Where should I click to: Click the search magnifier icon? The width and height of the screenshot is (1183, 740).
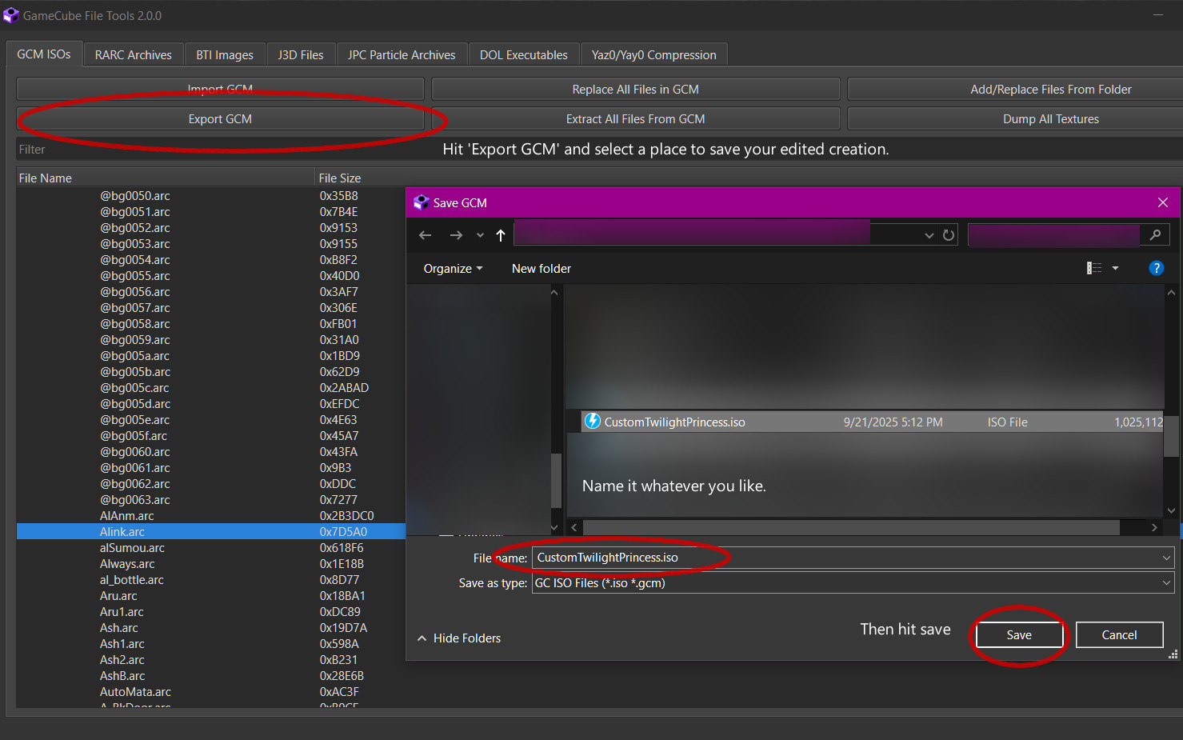(x=1155, y=235)
